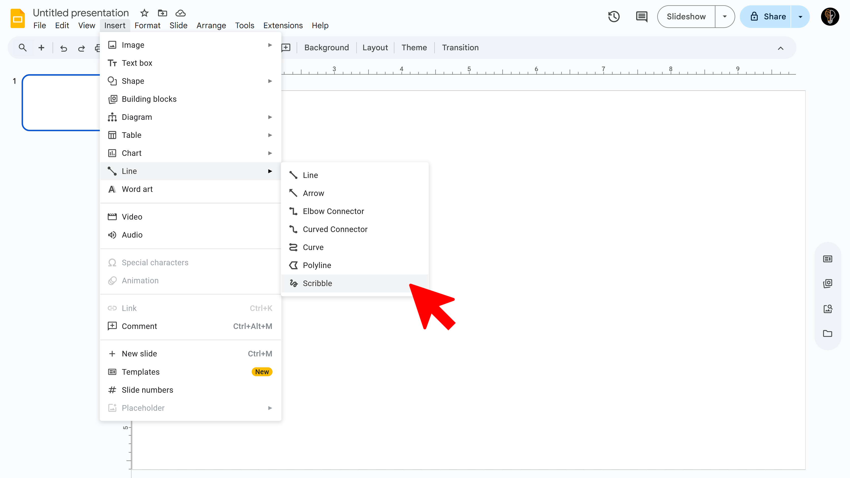Open the Google Slides home logo
The height and width of the screenshot is (478, 850).
click(18, 19)
